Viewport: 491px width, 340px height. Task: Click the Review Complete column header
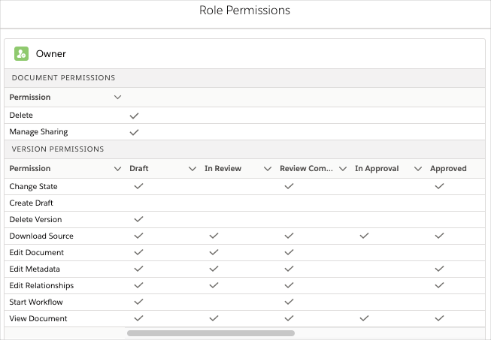tap(306, 169)
